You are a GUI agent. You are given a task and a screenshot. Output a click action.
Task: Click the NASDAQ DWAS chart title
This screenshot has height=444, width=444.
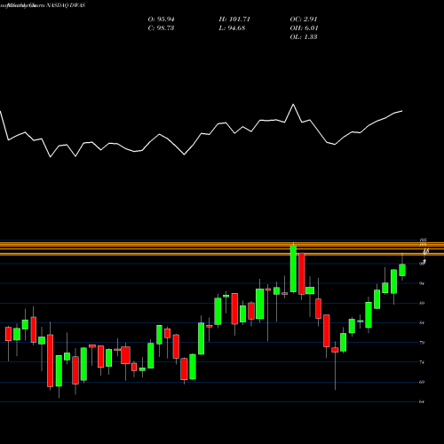[65, 5]
